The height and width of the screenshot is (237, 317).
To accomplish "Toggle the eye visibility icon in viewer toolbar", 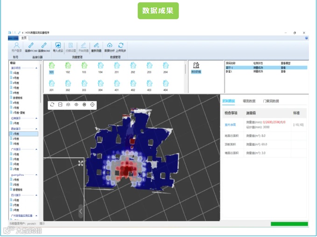I will click(76, 105).
